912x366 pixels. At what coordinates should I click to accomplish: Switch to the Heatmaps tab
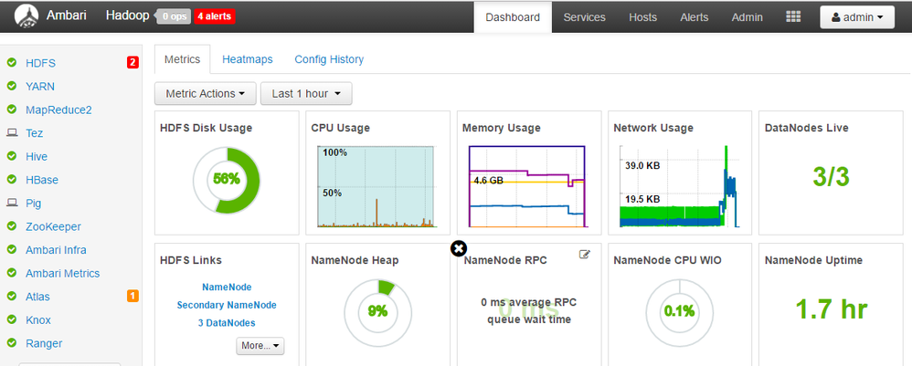click(247, 59)
